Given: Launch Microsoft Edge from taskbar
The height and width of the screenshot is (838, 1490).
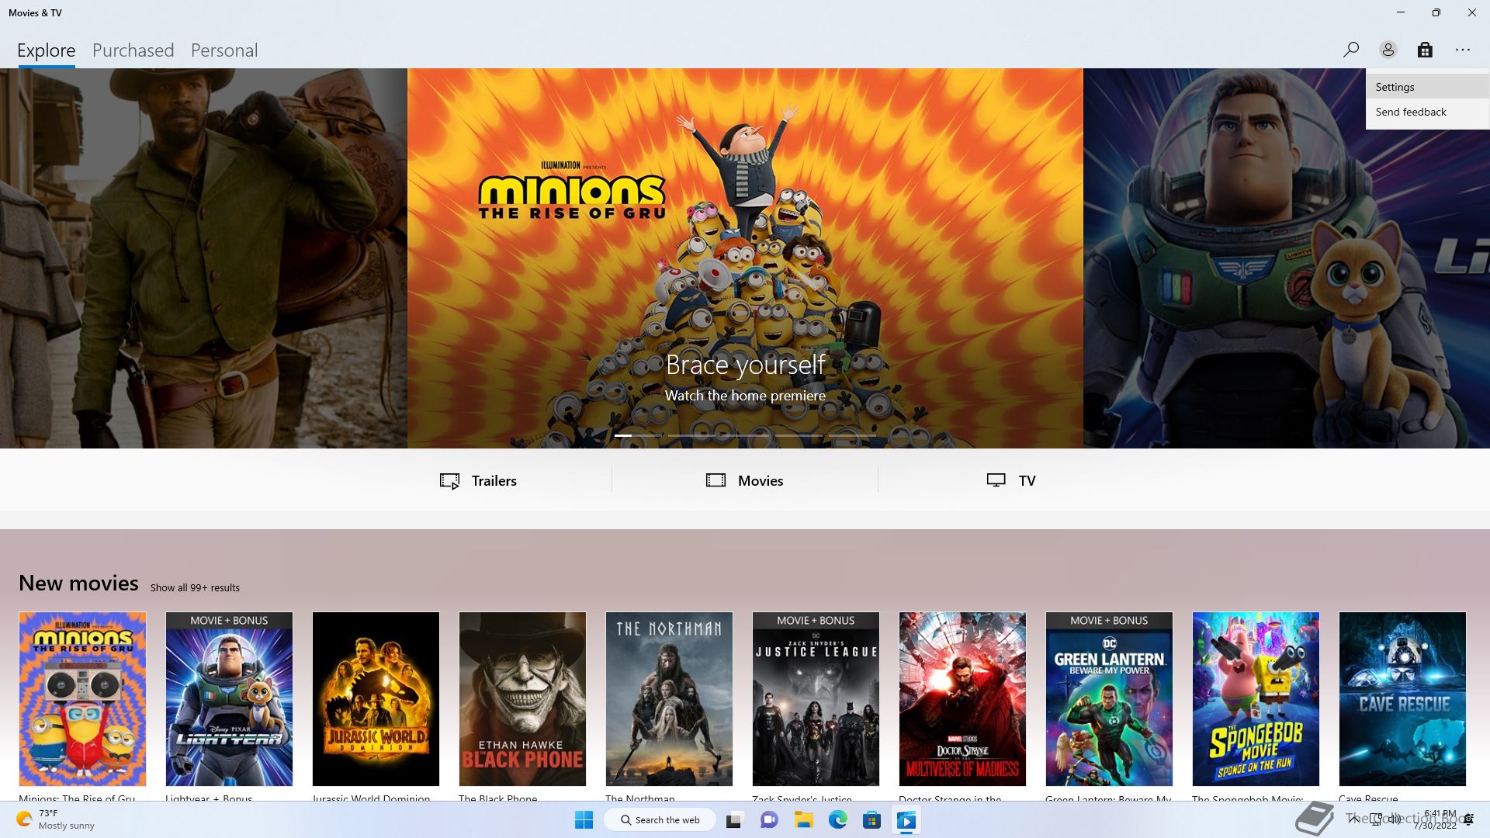Looking at the screenshot, I should tap(837, 819).
